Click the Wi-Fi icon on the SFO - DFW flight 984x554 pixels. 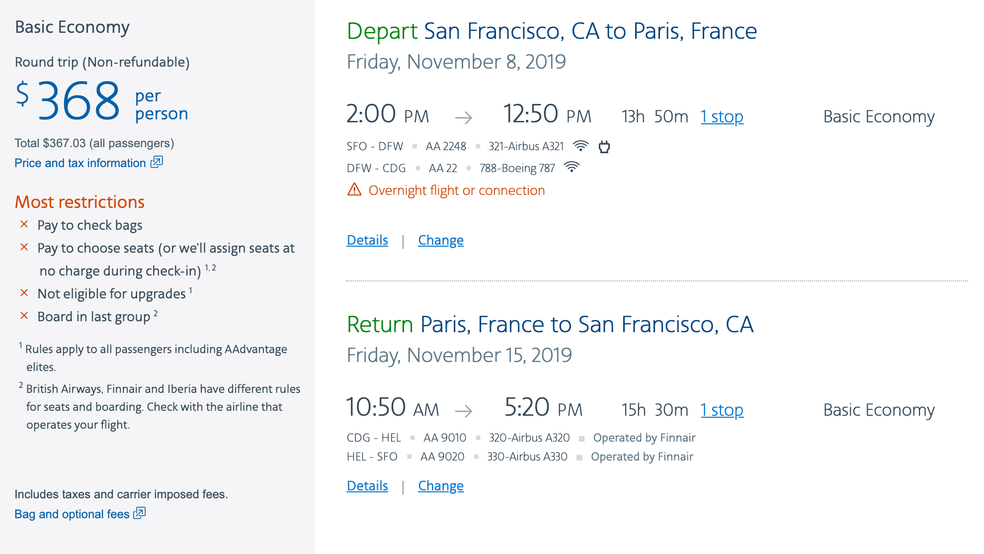point(580,146)
